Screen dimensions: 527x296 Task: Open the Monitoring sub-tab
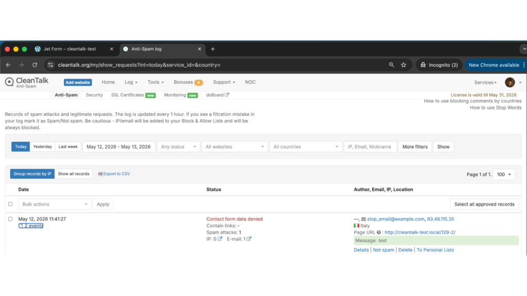click(x=181, y=95)
